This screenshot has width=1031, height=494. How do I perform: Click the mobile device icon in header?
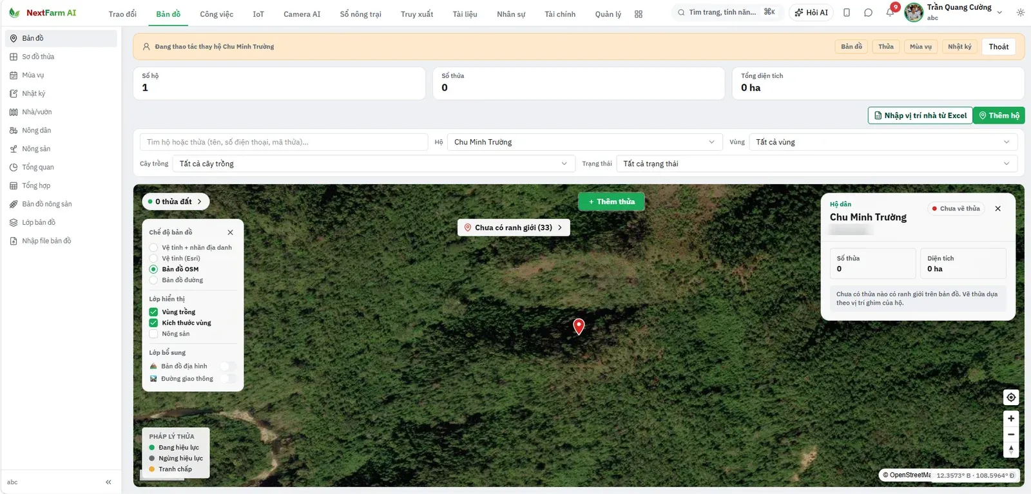pyautogui.click(x=847, y=12)
